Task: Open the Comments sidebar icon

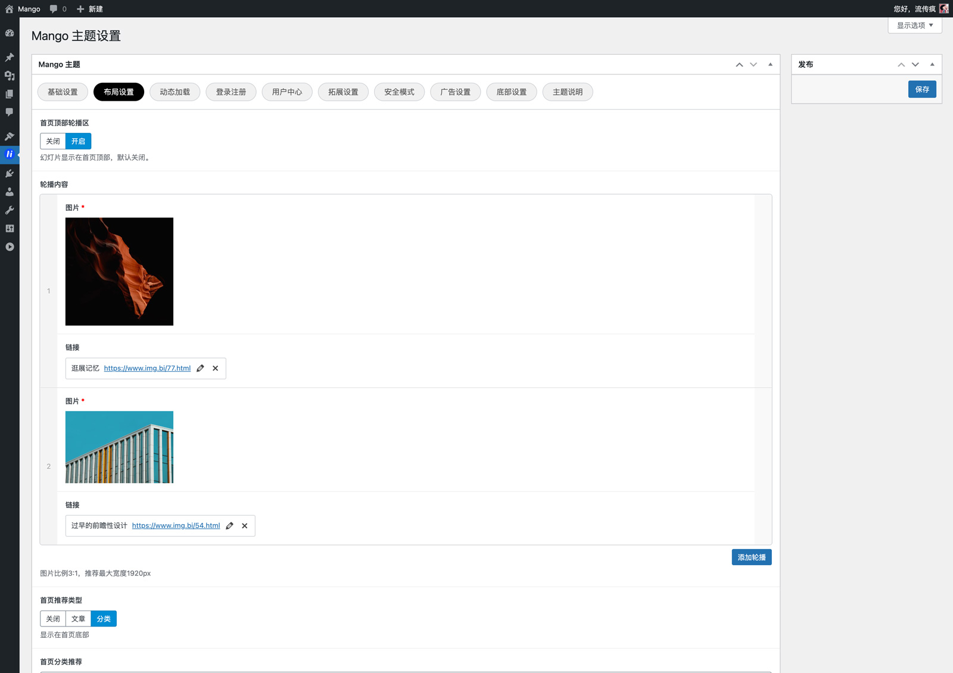Action: point(10,112)
